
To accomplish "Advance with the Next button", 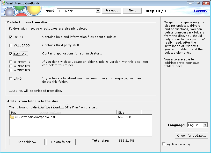I will click(x=132, y=11).
